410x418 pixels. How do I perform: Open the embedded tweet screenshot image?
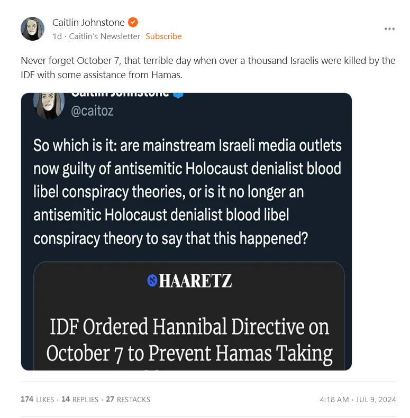pos(186,231)
